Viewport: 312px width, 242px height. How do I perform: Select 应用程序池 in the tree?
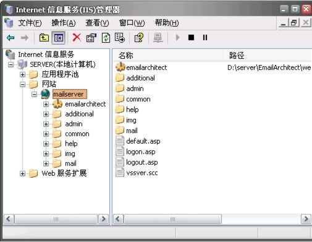60,74
